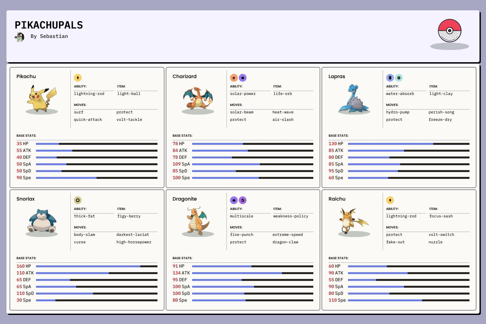Click the PIKACHUPALS team title
The width and height of the screenshot is (486, 324).
(49, 25)
